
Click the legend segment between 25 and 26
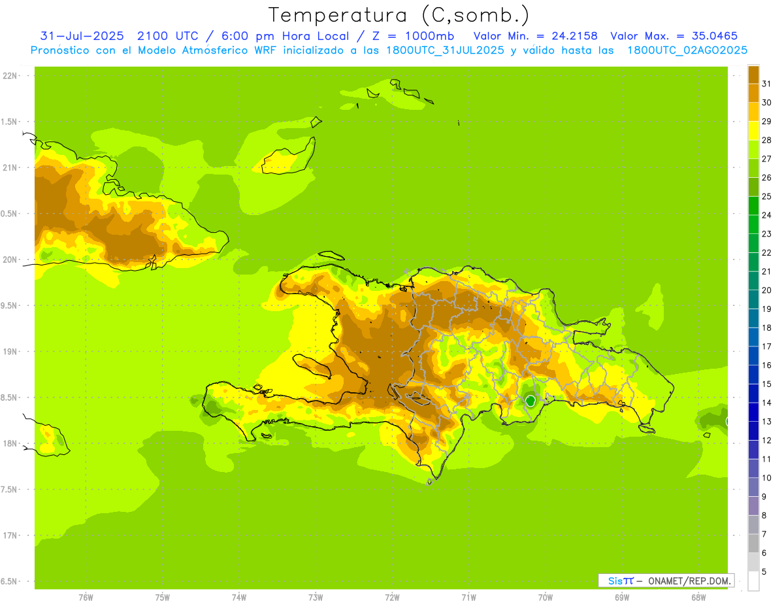coord(753,187)
